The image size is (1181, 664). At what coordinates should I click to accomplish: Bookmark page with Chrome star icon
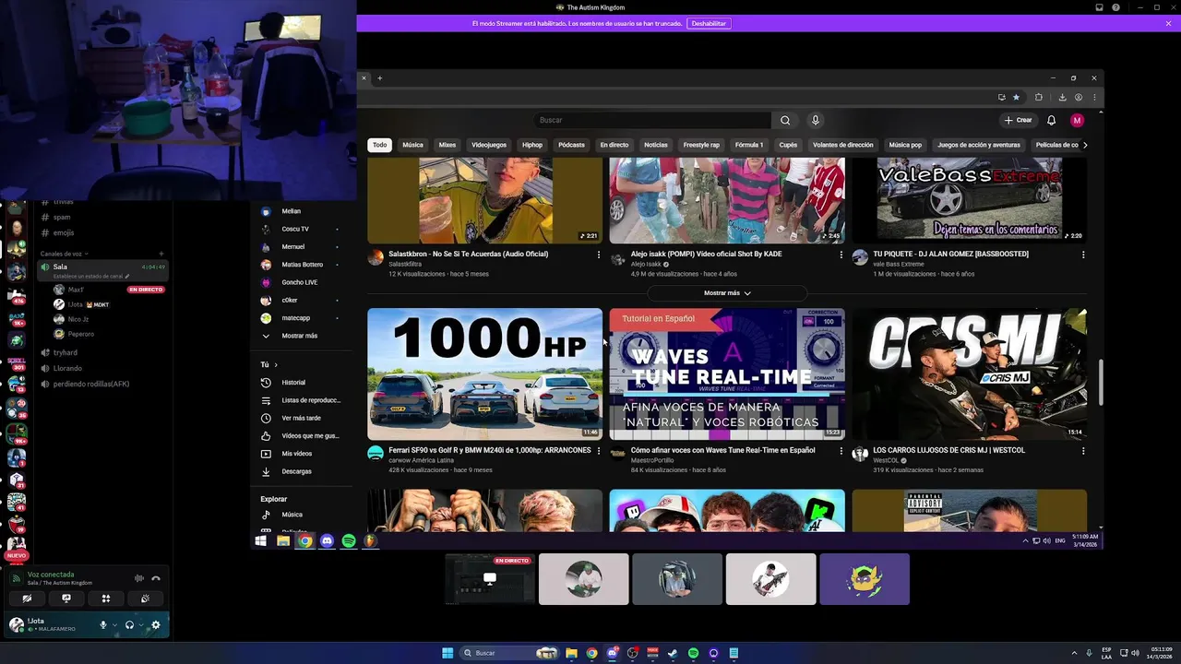(1016, 97)
